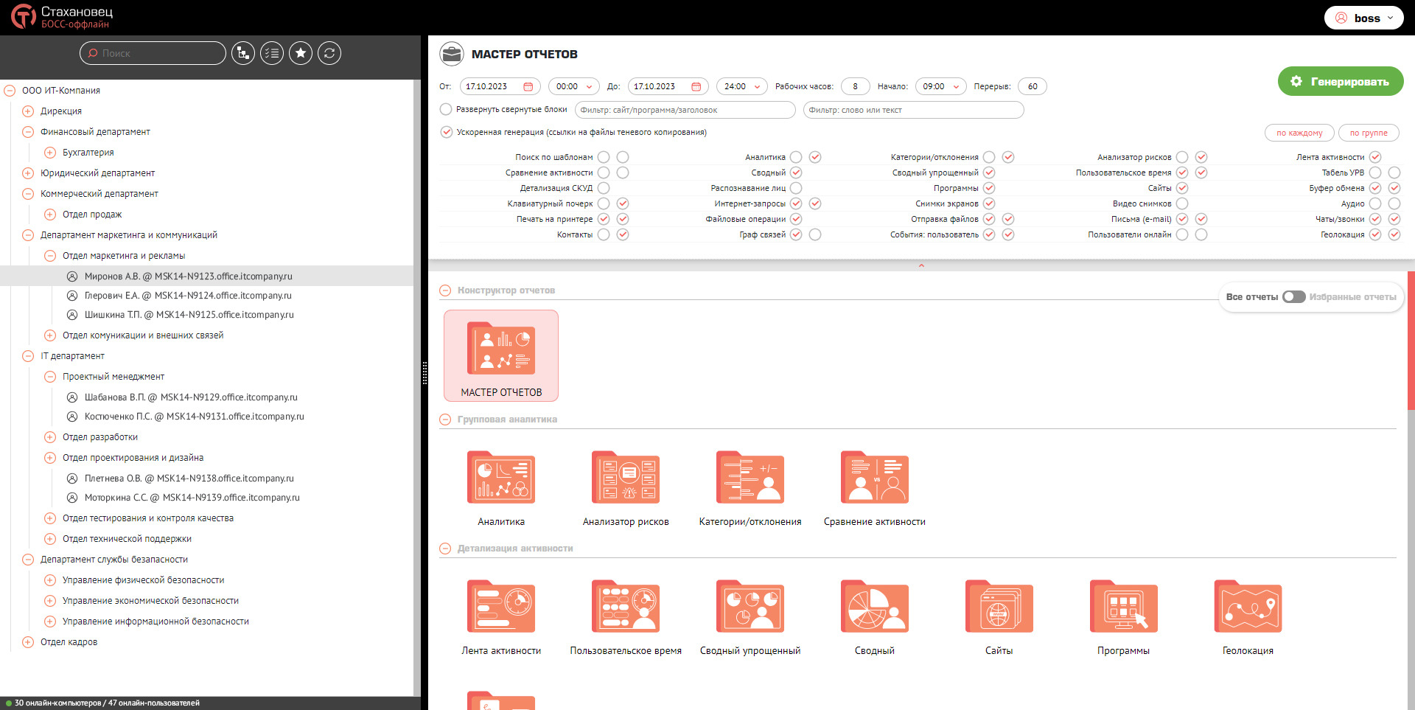Expand the Отдел кадров tree node
Viewport: 1415px width, 710px height.
pos(28,642)
